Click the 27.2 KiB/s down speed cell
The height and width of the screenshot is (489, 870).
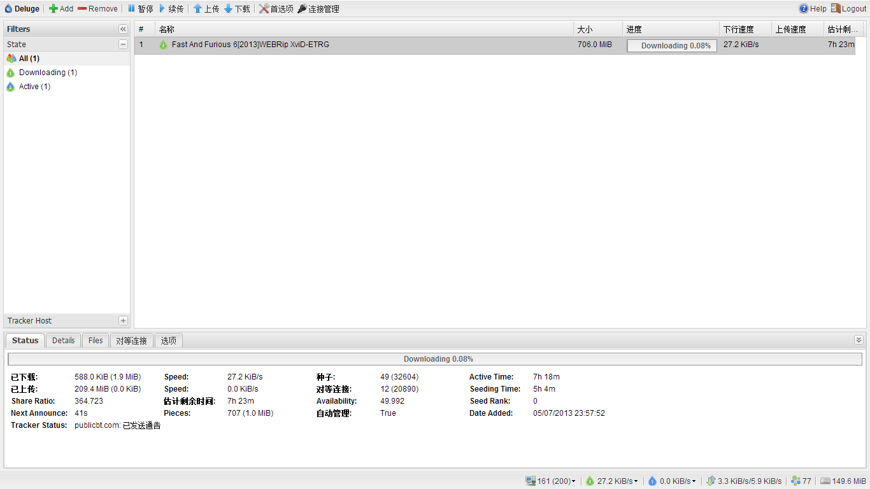[x=741, y=45]
